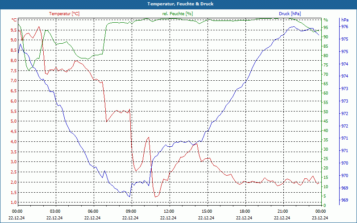
Task: Click the green "25" humidity axis value
Action: (x=326, y=159)
